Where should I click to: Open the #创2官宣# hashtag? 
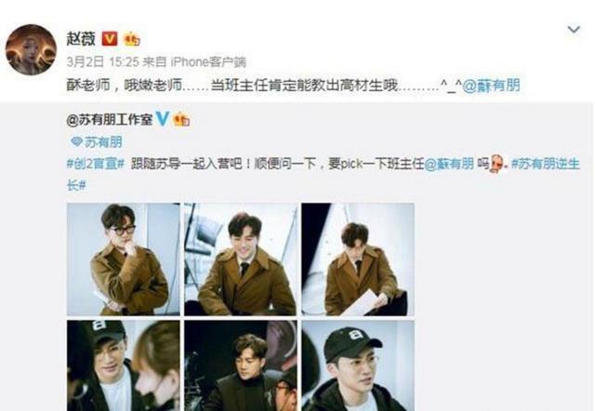[96, 164]
